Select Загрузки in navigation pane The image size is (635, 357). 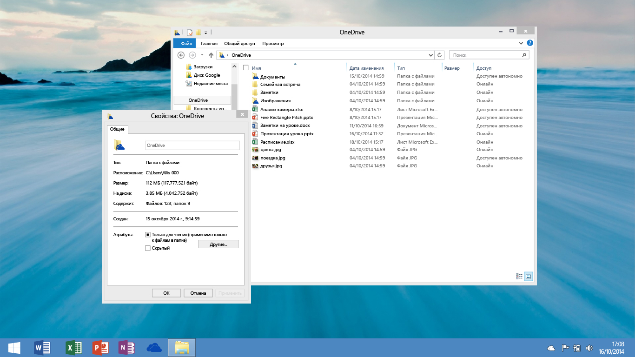point(203,66)
